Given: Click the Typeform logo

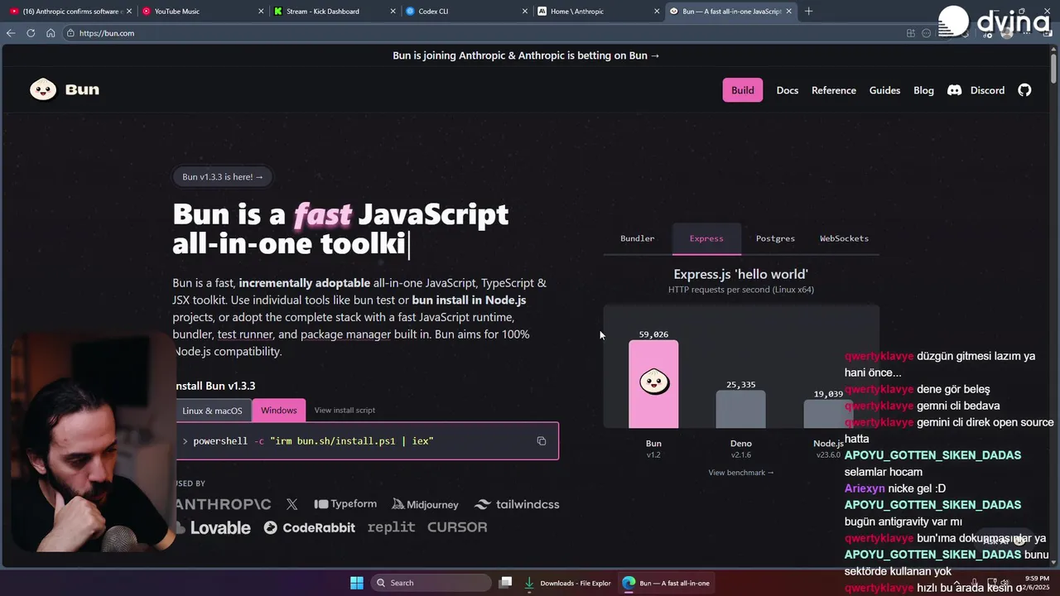Looking at the screenshot, I should click(x=345, y=504).
